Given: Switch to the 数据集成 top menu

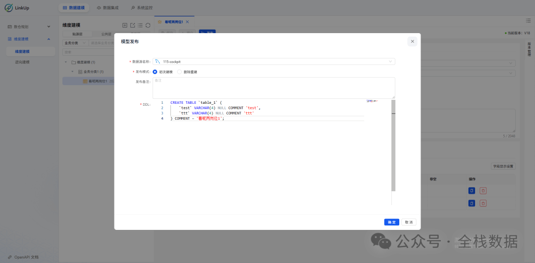Looking at the screenshot, I should (107, 8).
